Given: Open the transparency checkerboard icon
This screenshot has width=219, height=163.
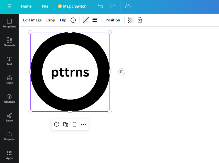Looking at the screenshot, I should [x=131, y=20].
